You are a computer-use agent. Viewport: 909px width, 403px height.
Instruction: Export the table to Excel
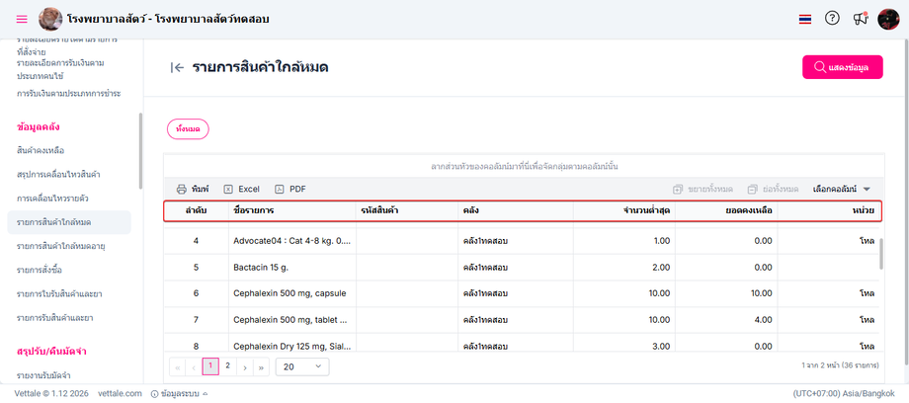[x=242, y=189]
